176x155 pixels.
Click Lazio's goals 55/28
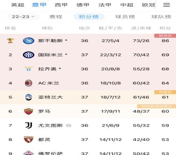141,69
